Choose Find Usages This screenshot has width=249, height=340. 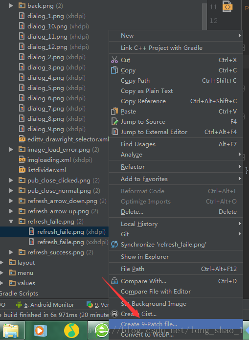click(176, 144)
